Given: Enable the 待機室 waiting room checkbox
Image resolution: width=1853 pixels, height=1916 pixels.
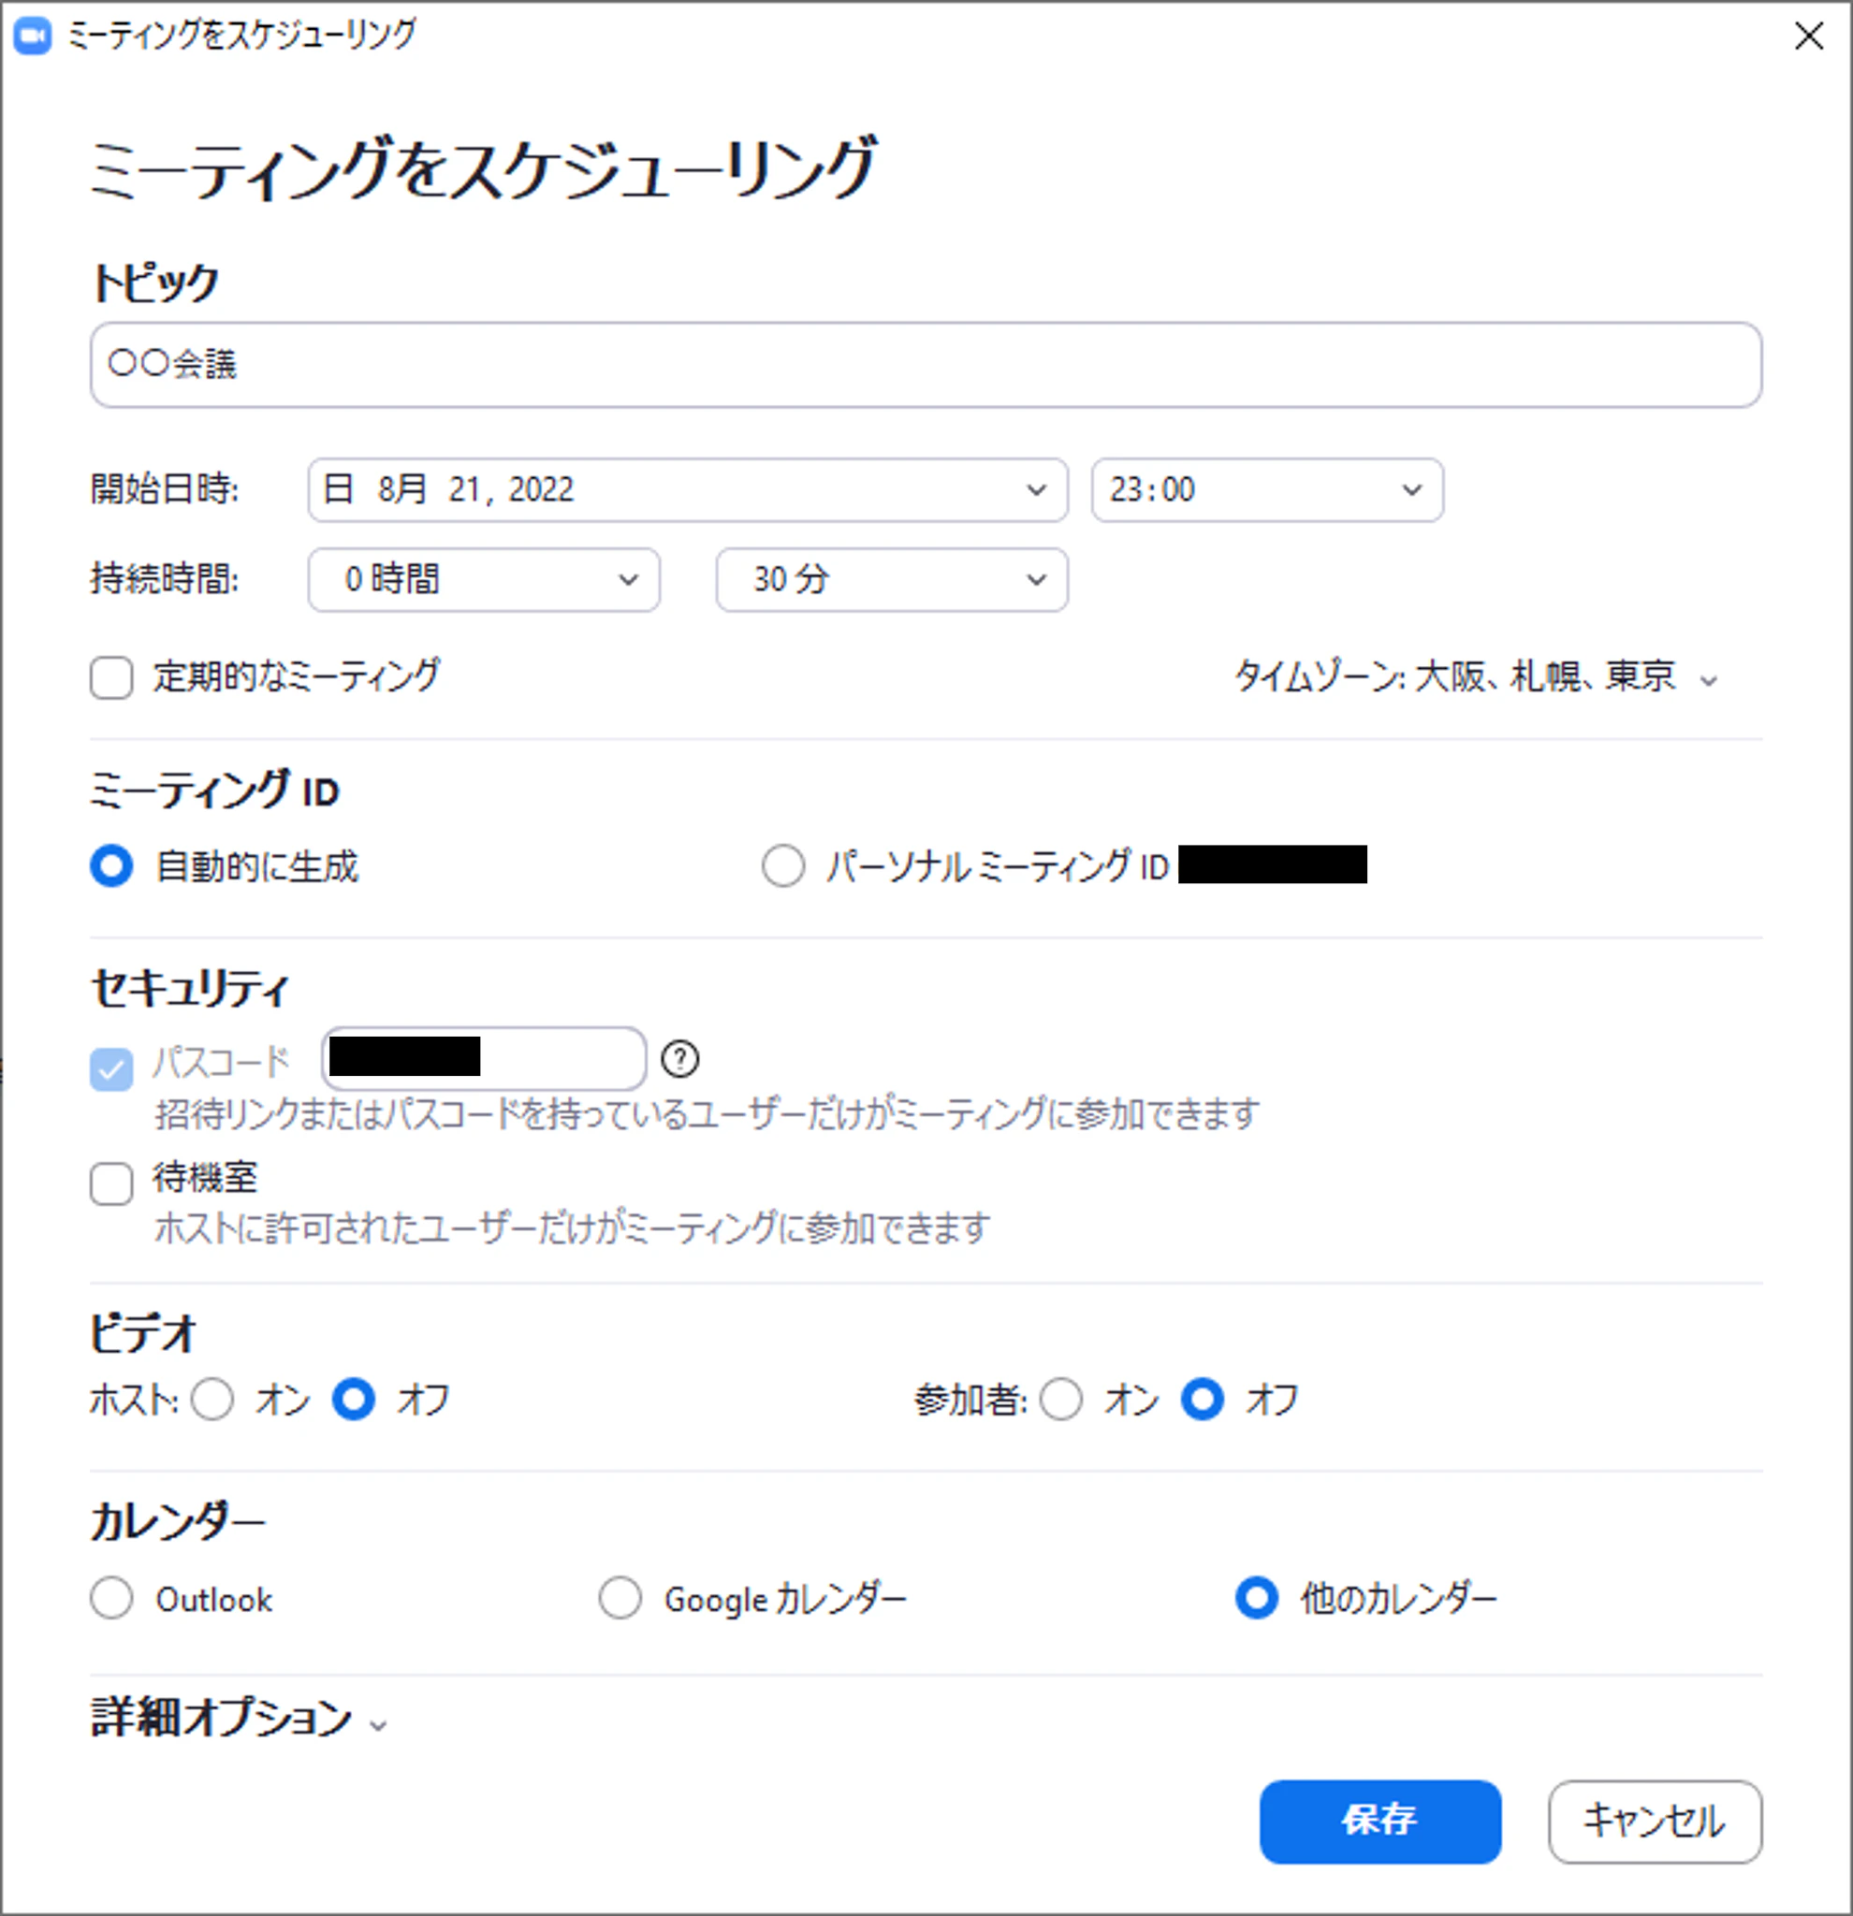Looking at the screenshot, I should [x=111, y=1183].
